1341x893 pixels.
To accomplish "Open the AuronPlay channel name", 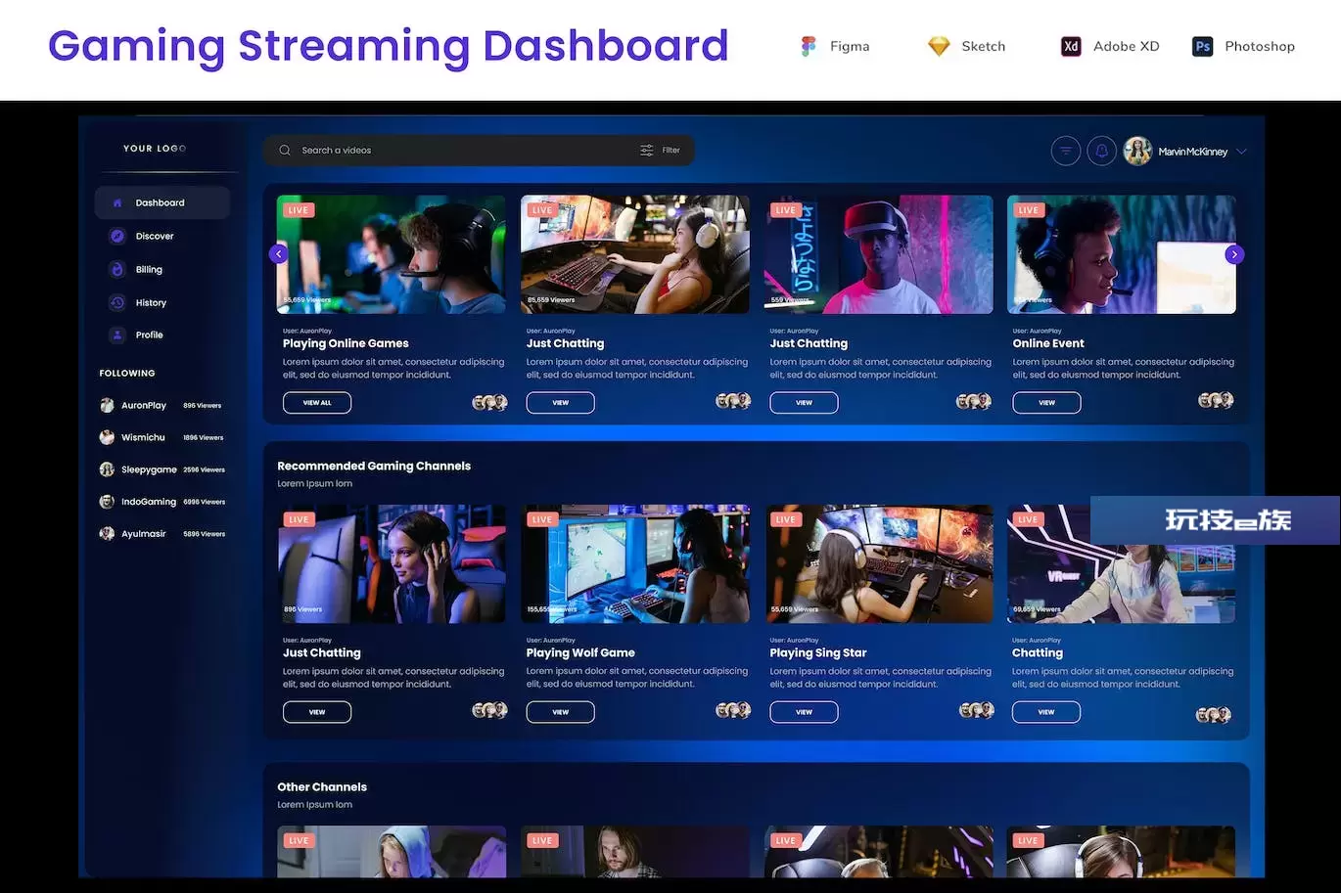I will click(x=144, y=405).
